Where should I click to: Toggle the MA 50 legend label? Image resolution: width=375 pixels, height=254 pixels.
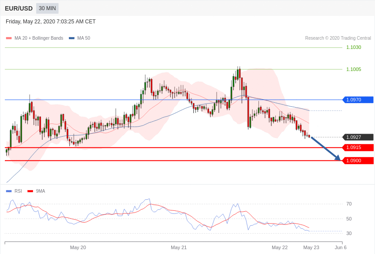(x=84, y=38)
